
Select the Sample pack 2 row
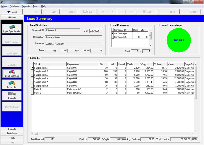[113, 71]
